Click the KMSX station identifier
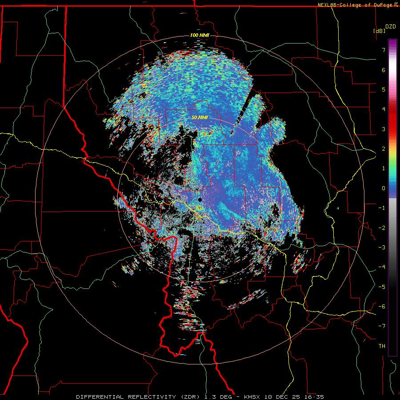The height and width of the screenshot is (400, 400). pyautogui.click(x=252, y=397)
